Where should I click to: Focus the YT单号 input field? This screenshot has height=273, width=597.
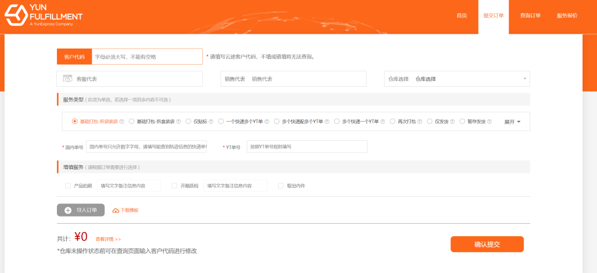coord(307,146)
